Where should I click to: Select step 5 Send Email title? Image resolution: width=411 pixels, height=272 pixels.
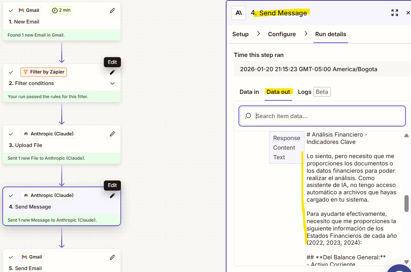(25, 268)
